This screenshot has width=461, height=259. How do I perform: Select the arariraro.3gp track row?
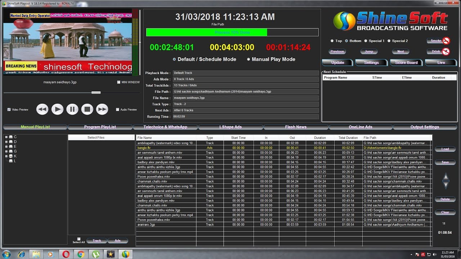click(284, 224)
